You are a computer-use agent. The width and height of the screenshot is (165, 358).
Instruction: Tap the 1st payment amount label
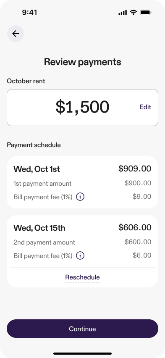coord(42,184)
